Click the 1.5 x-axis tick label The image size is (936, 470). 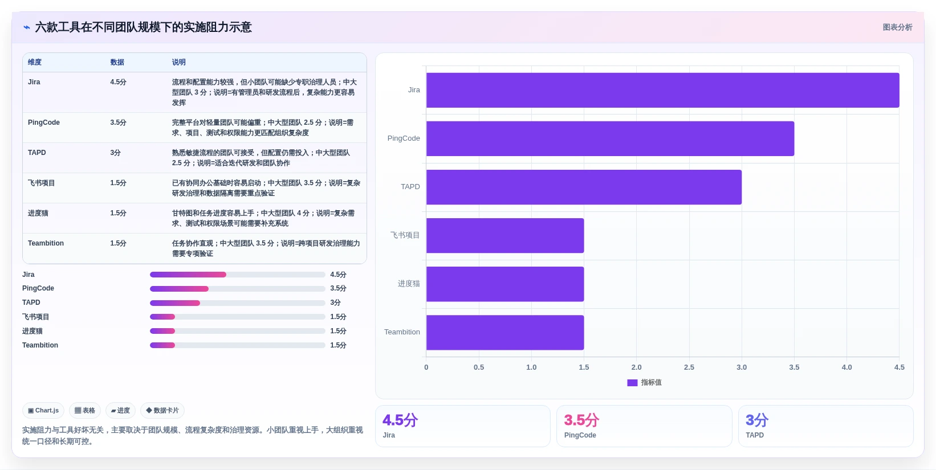pyautogui.click(x=584, y=367)
